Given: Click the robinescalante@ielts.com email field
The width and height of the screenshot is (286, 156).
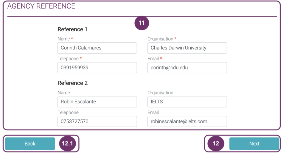Looking at the screenshot, I should [187, 121].
